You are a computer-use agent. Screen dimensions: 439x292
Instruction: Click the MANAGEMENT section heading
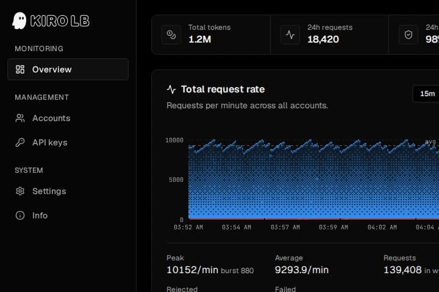(41, 97)
